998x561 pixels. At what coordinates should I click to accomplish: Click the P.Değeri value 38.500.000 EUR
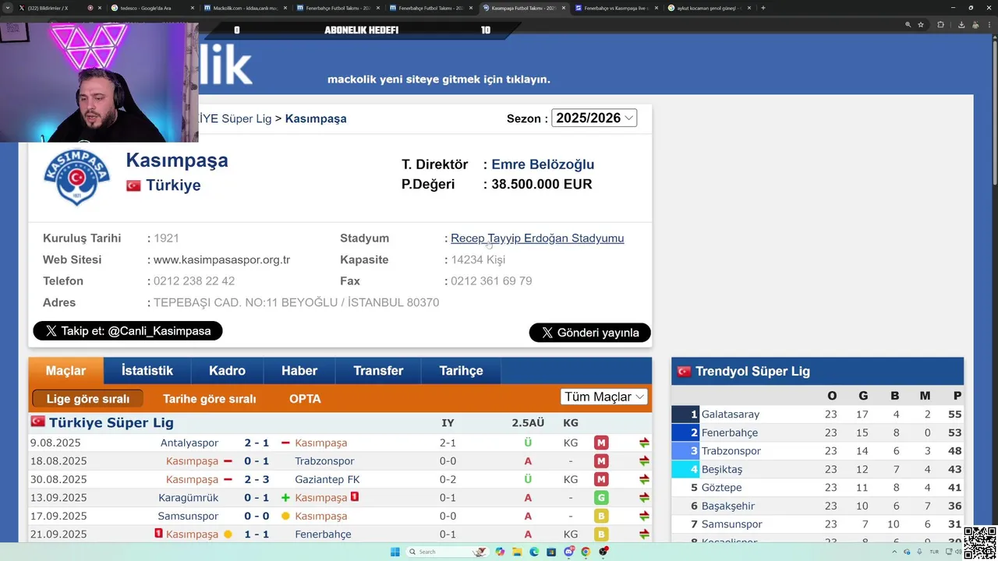[541, 185]
